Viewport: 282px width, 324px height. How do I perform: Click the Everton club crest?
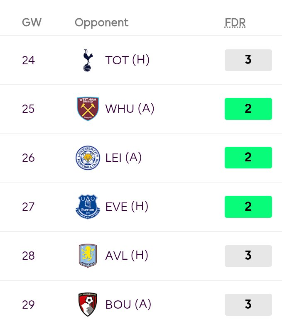[x=88, y=207]
